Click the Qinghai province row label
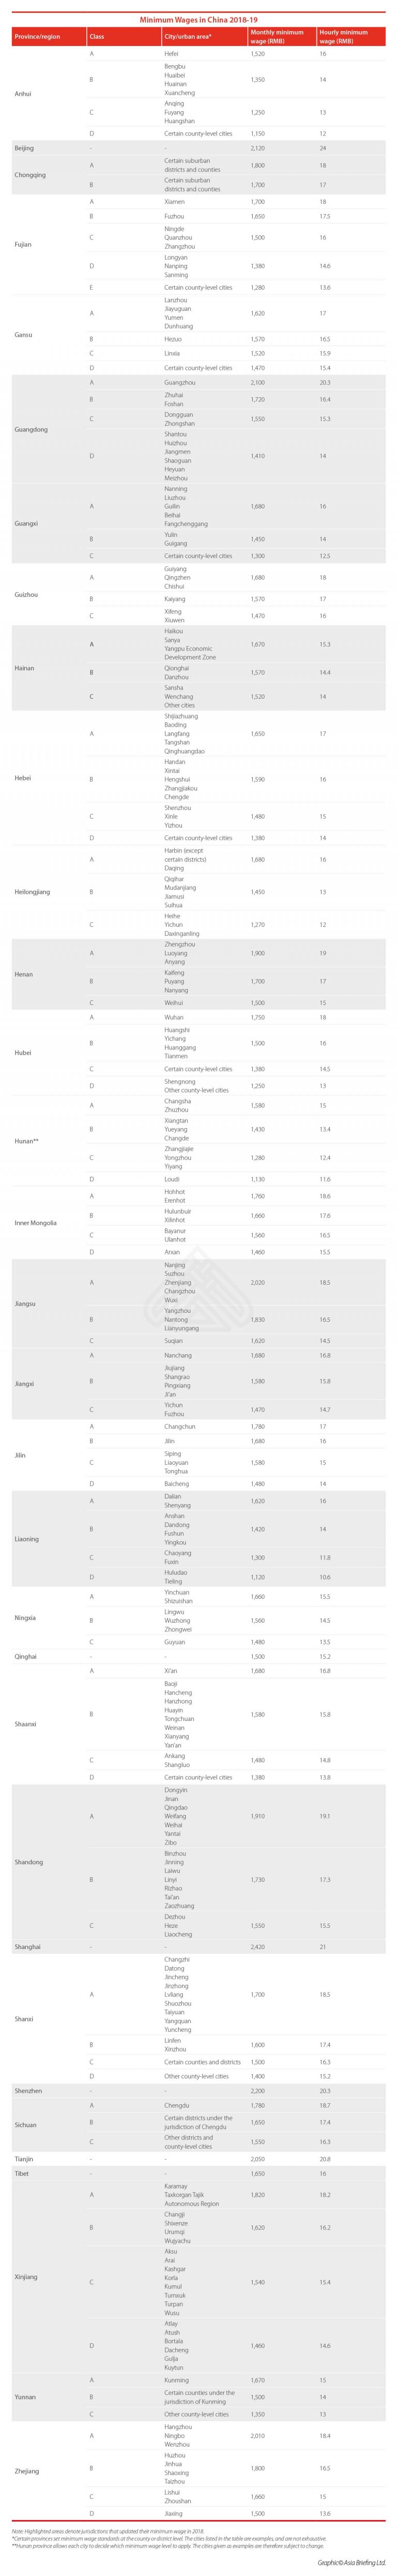 tap(26, 1656)
